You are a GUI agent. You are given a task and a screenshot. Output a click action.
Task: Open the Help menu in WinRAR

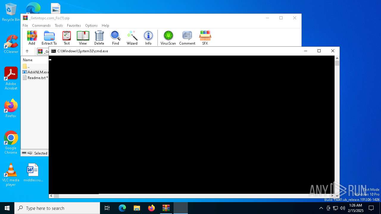(x=105, y=26)
